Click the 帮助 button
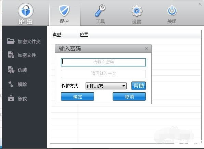Screen dimensions: 204x149 [x=139, y=86]
